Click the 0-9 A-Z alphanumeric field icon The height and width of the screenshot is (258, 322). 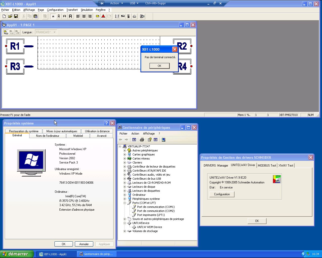click(117, 16)
